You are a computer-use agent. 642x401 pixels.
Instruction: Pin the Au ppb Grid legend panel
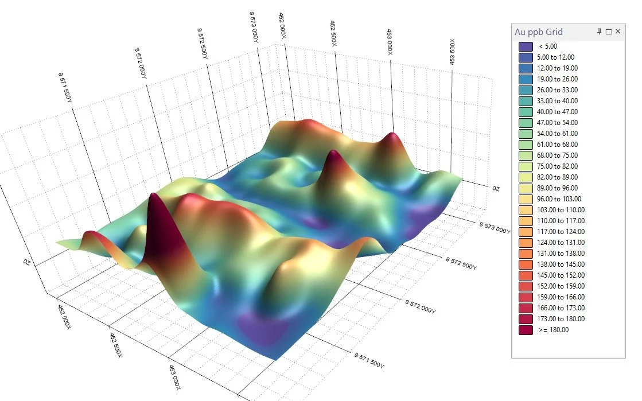point(599,32)
